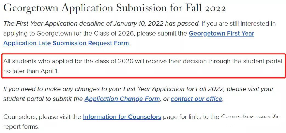Click 'Georgetown First Year' portion of the late form link
286x133 pixels.
coord(221,33)
